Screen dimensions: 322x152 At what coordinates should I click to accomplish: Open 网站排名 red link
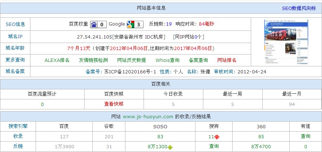tap(227, 60)
